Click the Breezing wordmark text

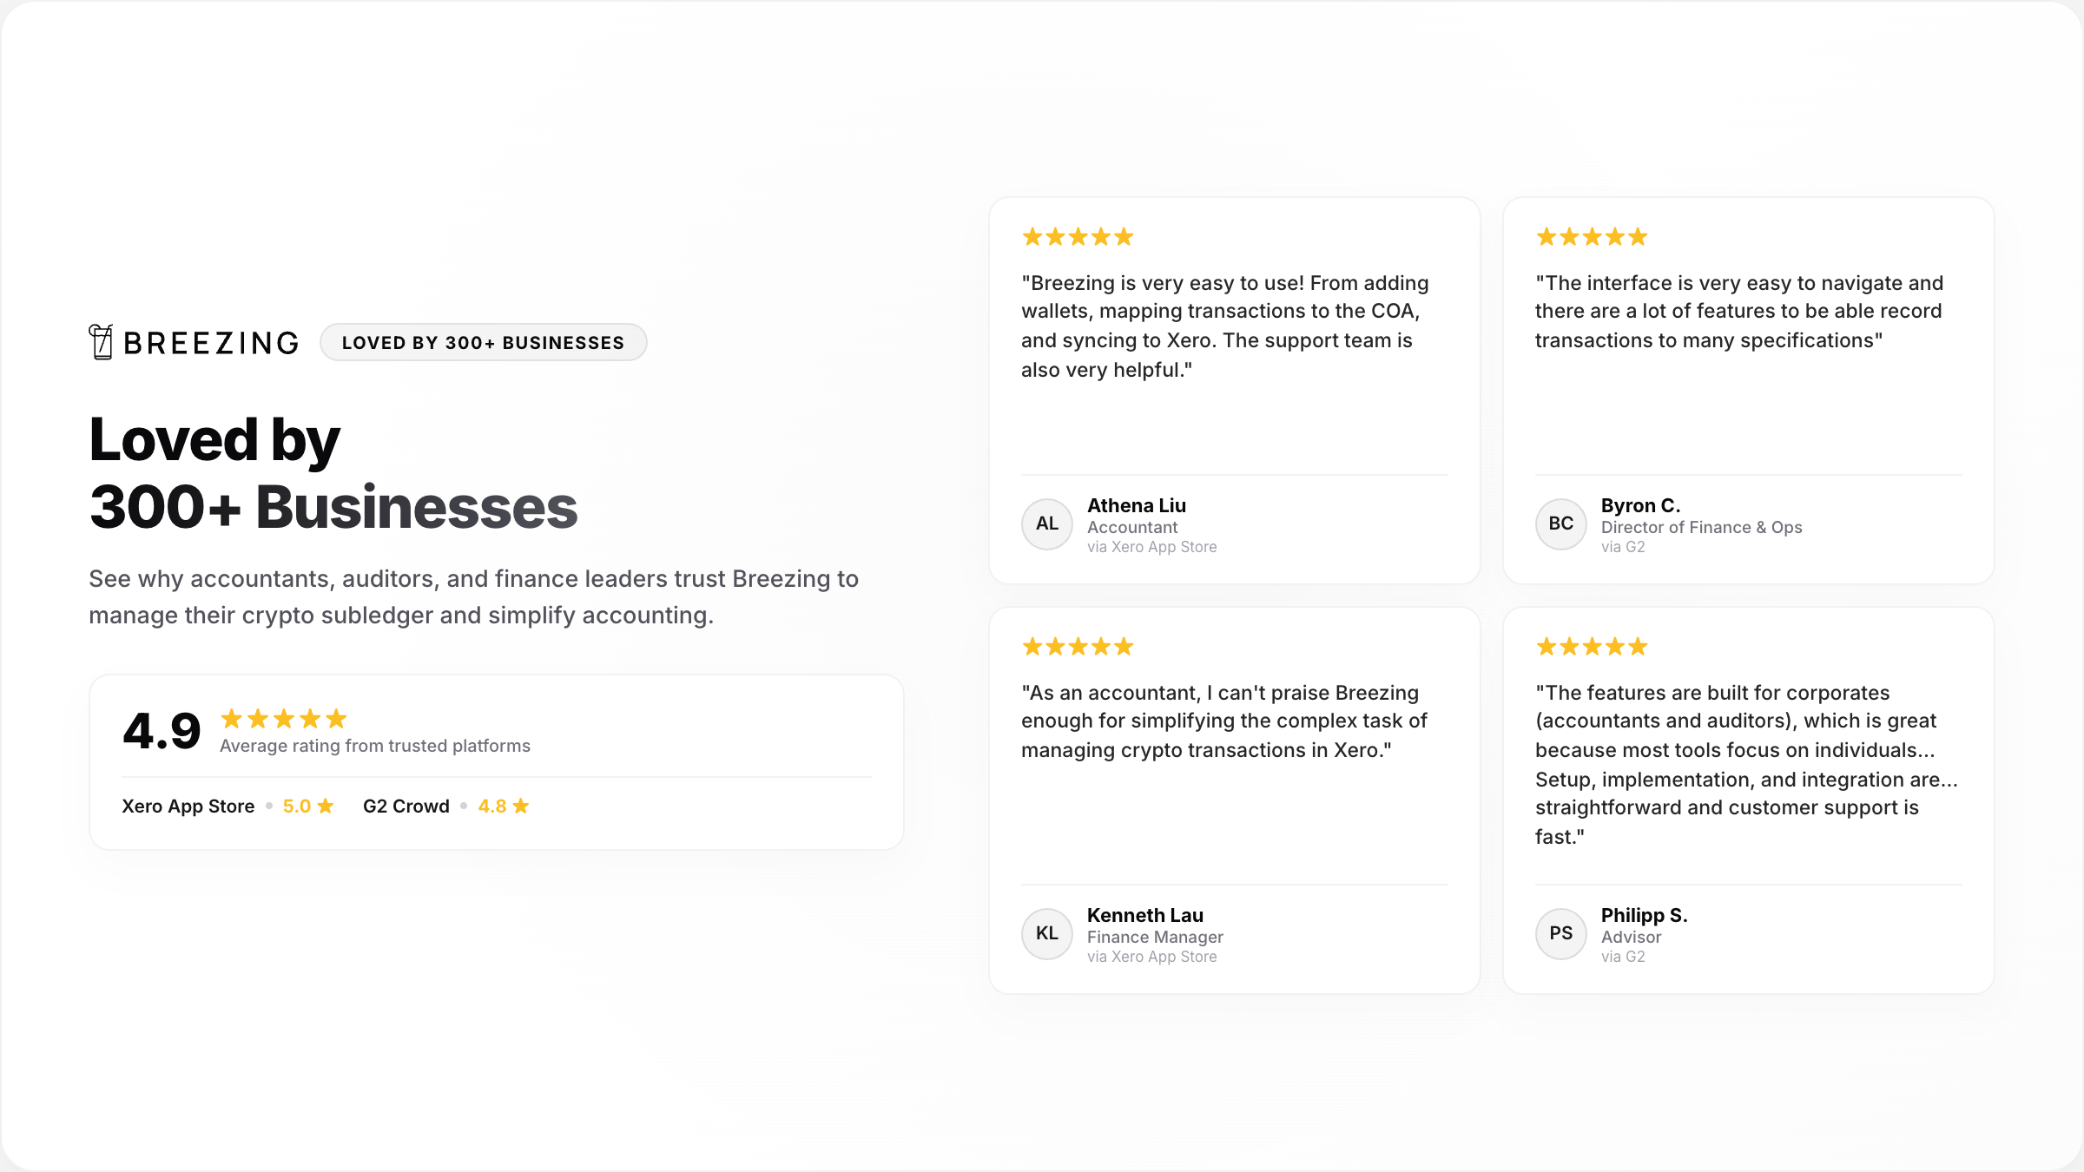[211, 343]
